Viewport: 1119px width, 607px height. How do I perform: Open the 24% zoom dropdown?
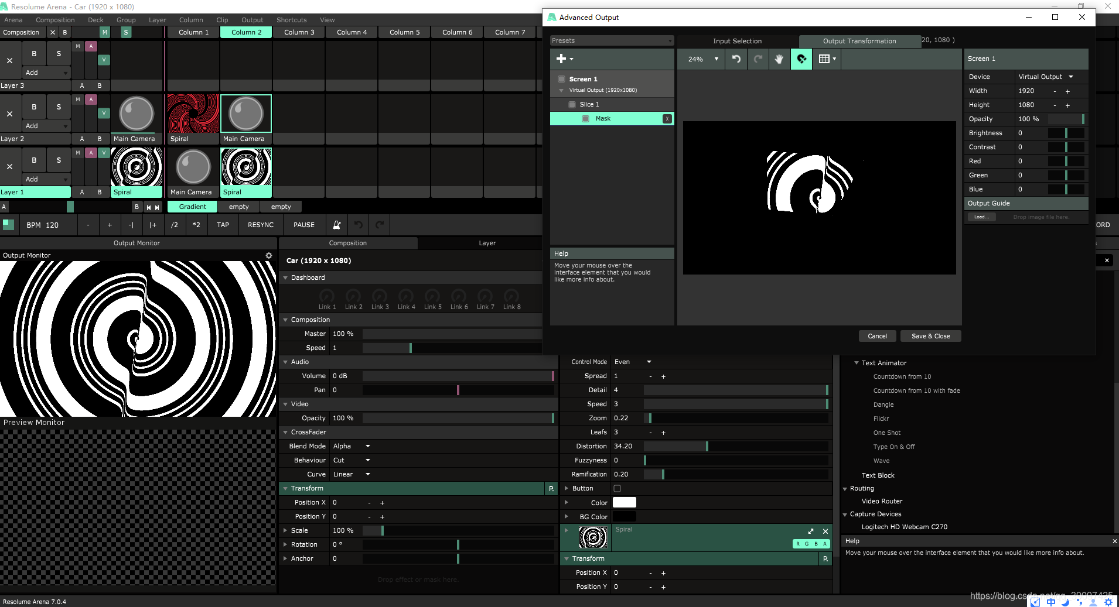[702, 59]
